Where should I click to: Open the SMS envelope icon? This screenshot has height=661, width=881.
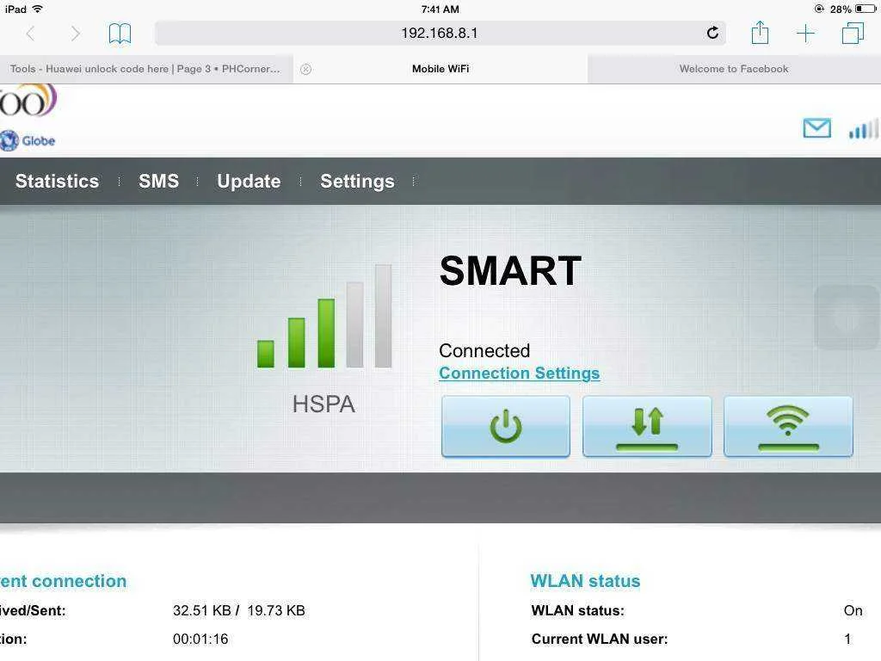817,128
